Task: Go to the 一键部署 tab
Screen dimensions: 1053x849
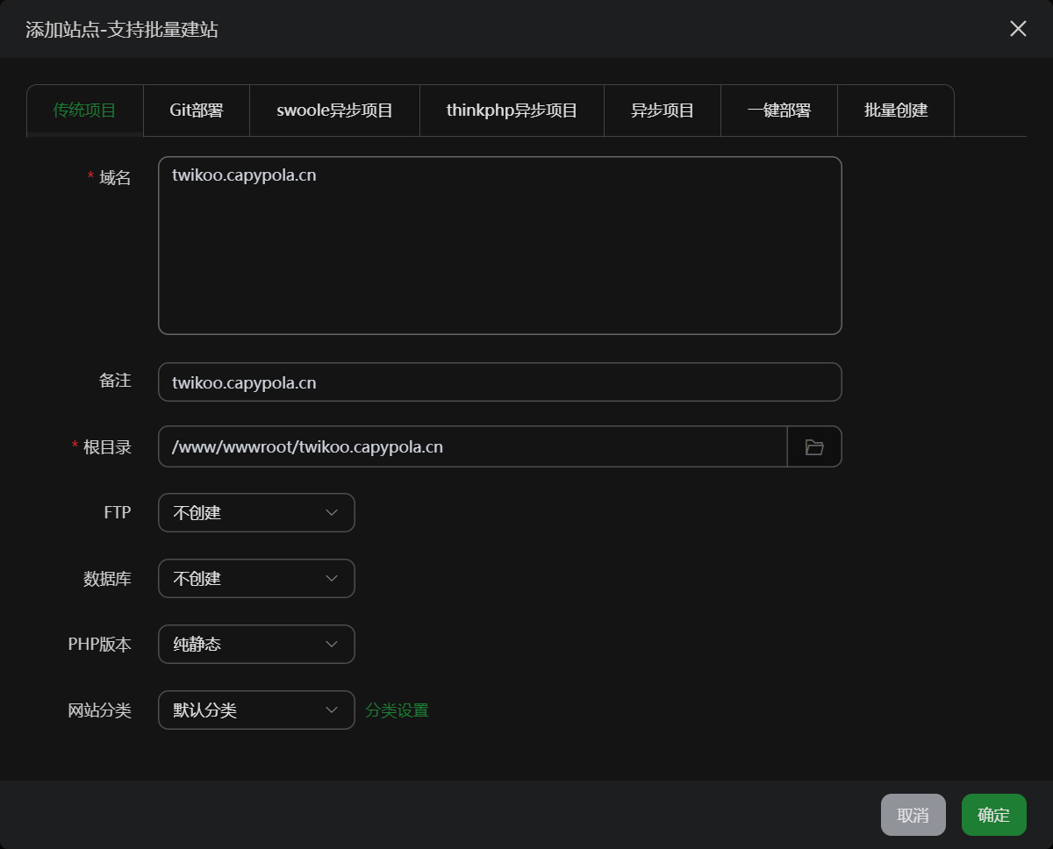Action: (x=779, y=111)
